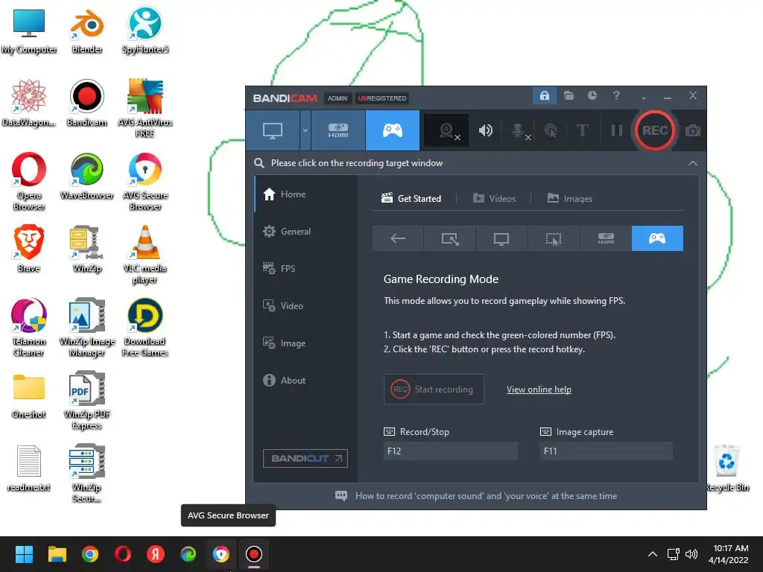The height and width of the screenshot is (572, 763).
Task: Switch to Get Started tab
Action: click(411, 198)
